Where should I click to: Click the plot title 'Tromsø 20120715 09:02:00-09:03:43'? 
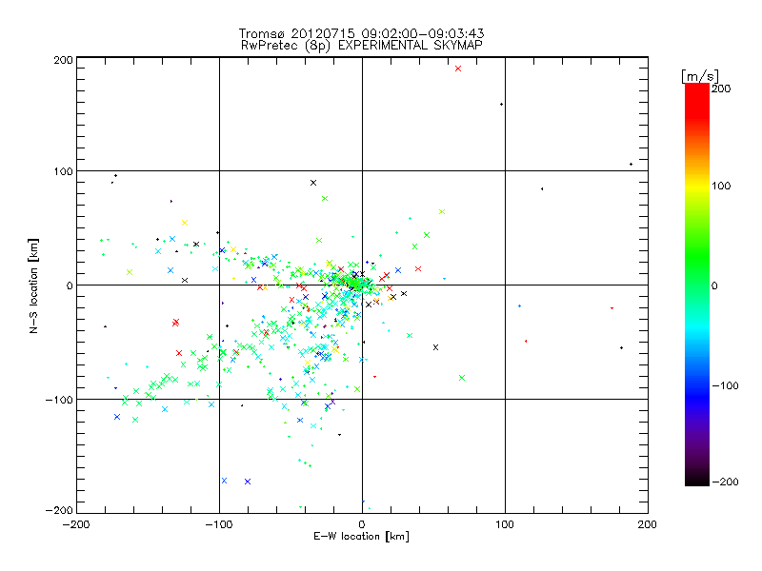click(x=361, y=33)
